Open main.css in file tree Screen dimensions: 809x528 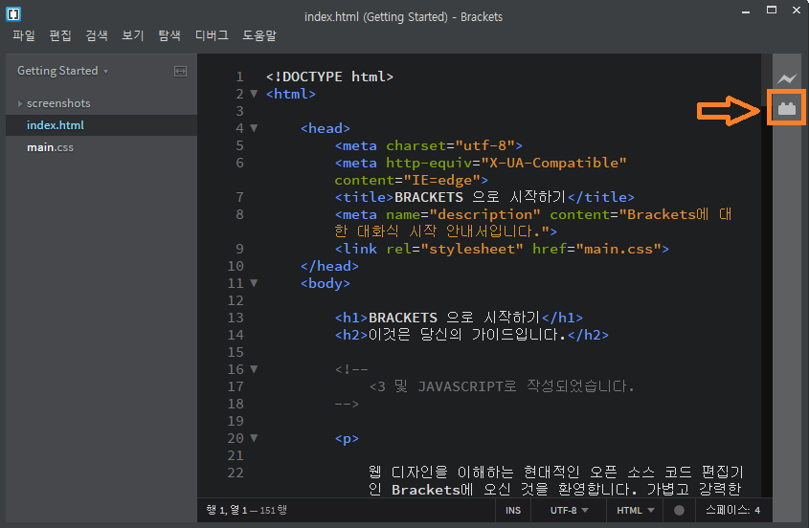coord(101,147)
